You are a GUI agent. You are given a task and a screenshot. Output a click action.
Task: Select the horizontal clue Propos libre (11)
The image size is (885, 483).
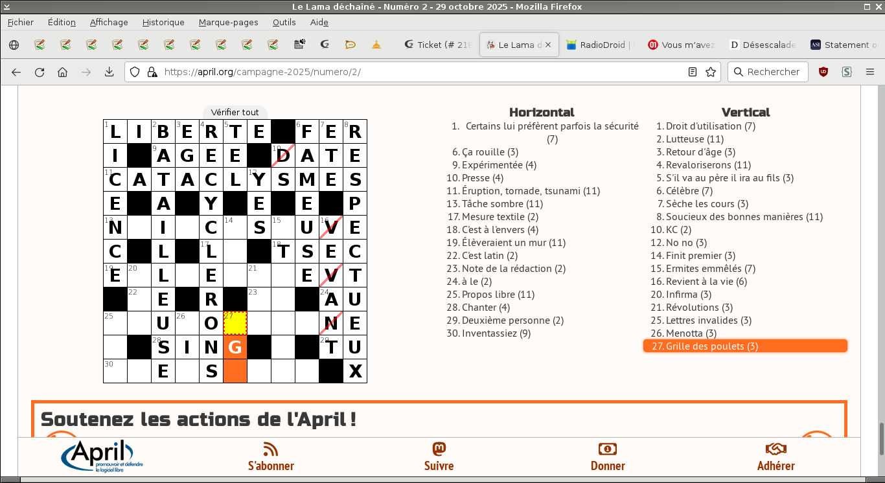[x=498, y=295]
